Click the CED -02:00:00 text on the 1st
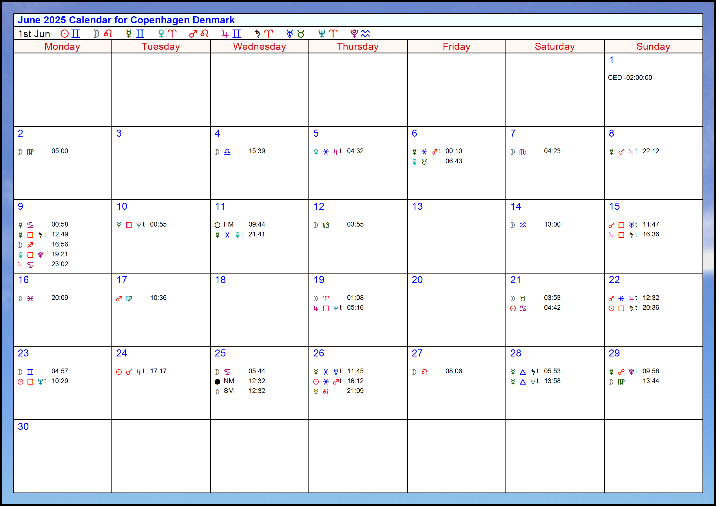The image size is (716, 506). point(630,78)
